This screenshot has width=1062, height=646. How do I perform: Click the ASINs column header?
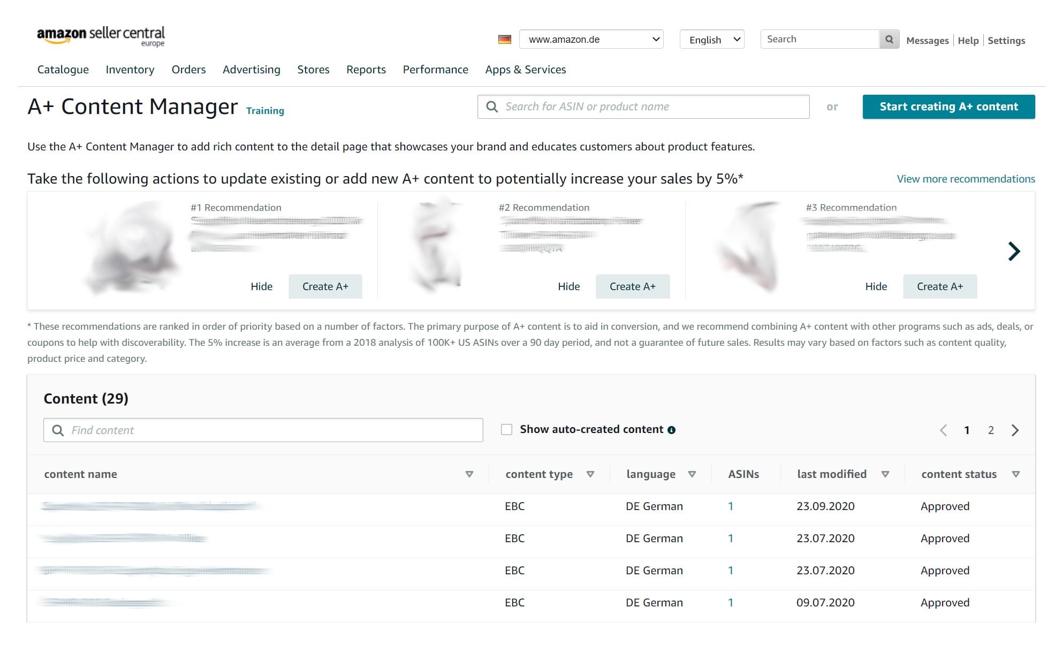pyautogui.click(x=744, y=474)
